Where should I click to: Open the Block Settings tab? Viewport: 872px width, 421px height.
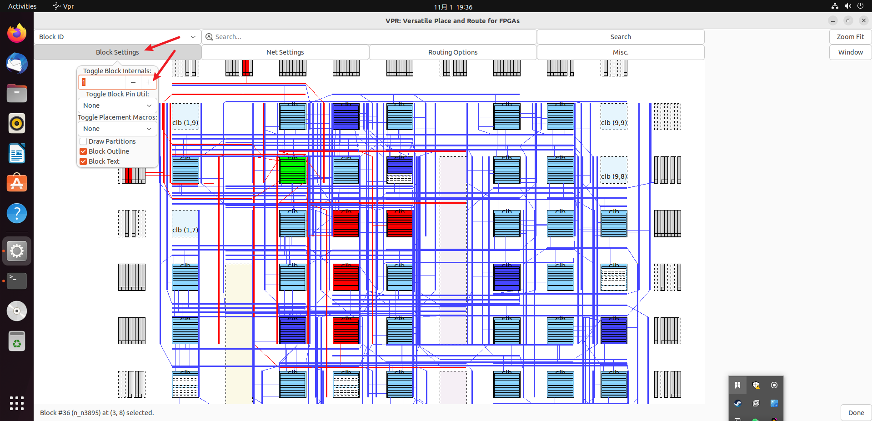click(117, 52)
